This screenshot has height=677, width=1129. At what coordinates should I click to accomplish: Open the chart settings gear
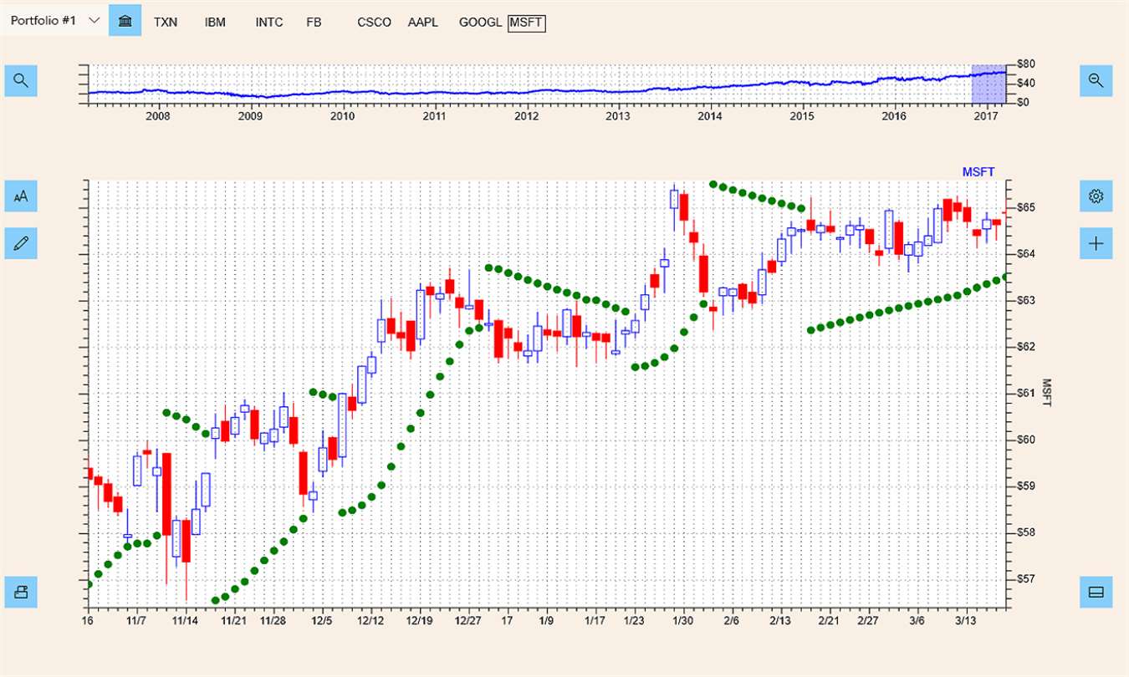tap(1096, 196)
